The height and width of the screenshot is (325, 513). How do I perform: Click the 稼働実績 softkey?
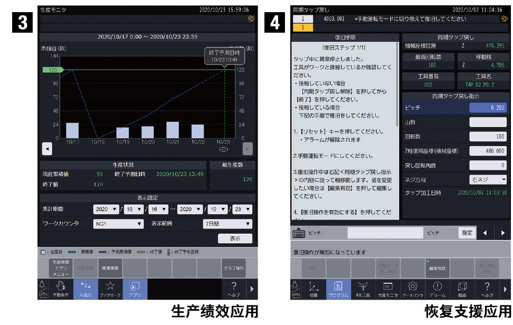tap(110, 268)
